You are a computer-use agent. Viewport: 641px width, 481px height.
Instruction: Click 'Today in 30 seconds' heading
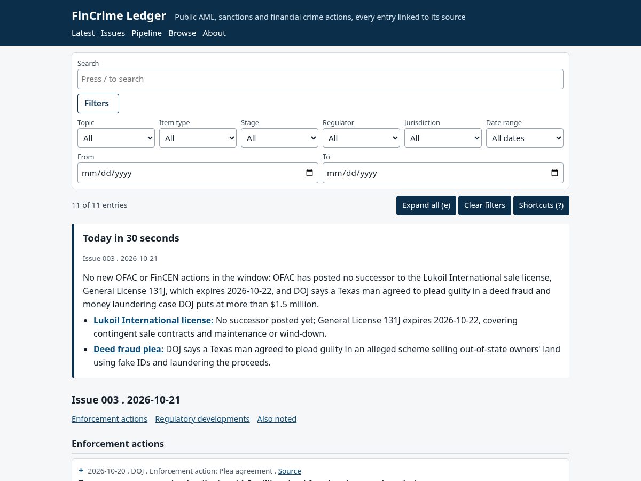point(131,238)
